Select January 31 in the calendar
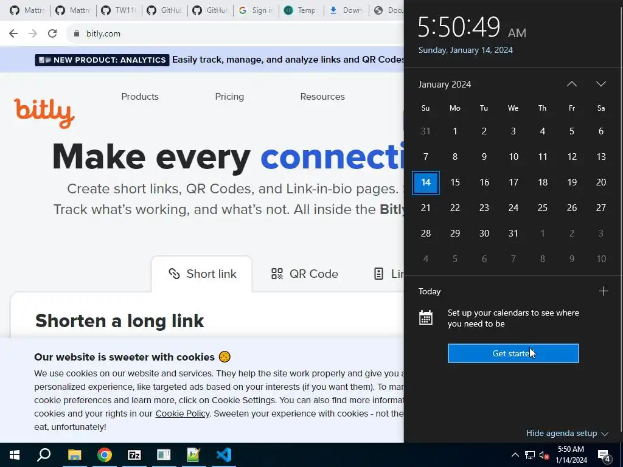 pos(513,233)
